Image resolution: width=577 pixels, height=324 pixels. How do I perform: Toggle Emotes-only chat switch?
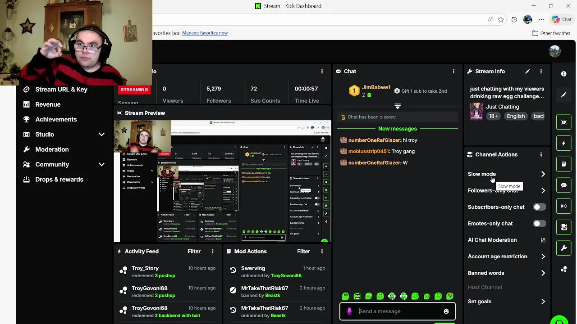(539, 224)
